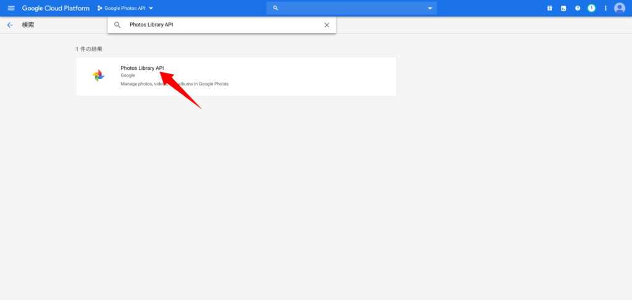Screen dimensions: 632x300
Task: Open the help question mark icon
Action: (x=578, y=8)
